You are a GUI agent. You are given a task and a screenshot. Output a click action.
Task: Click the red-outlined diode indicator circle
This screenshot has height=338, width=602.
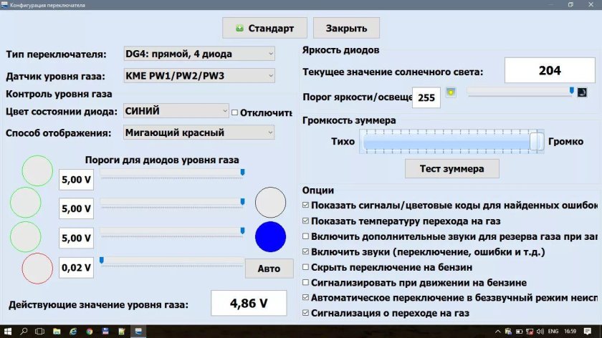click(37, 269)
